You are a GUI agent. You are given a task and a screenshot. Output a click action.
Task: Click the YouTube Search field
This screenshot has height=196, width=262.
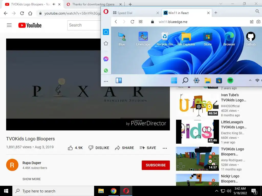click(x=84, y=25)
